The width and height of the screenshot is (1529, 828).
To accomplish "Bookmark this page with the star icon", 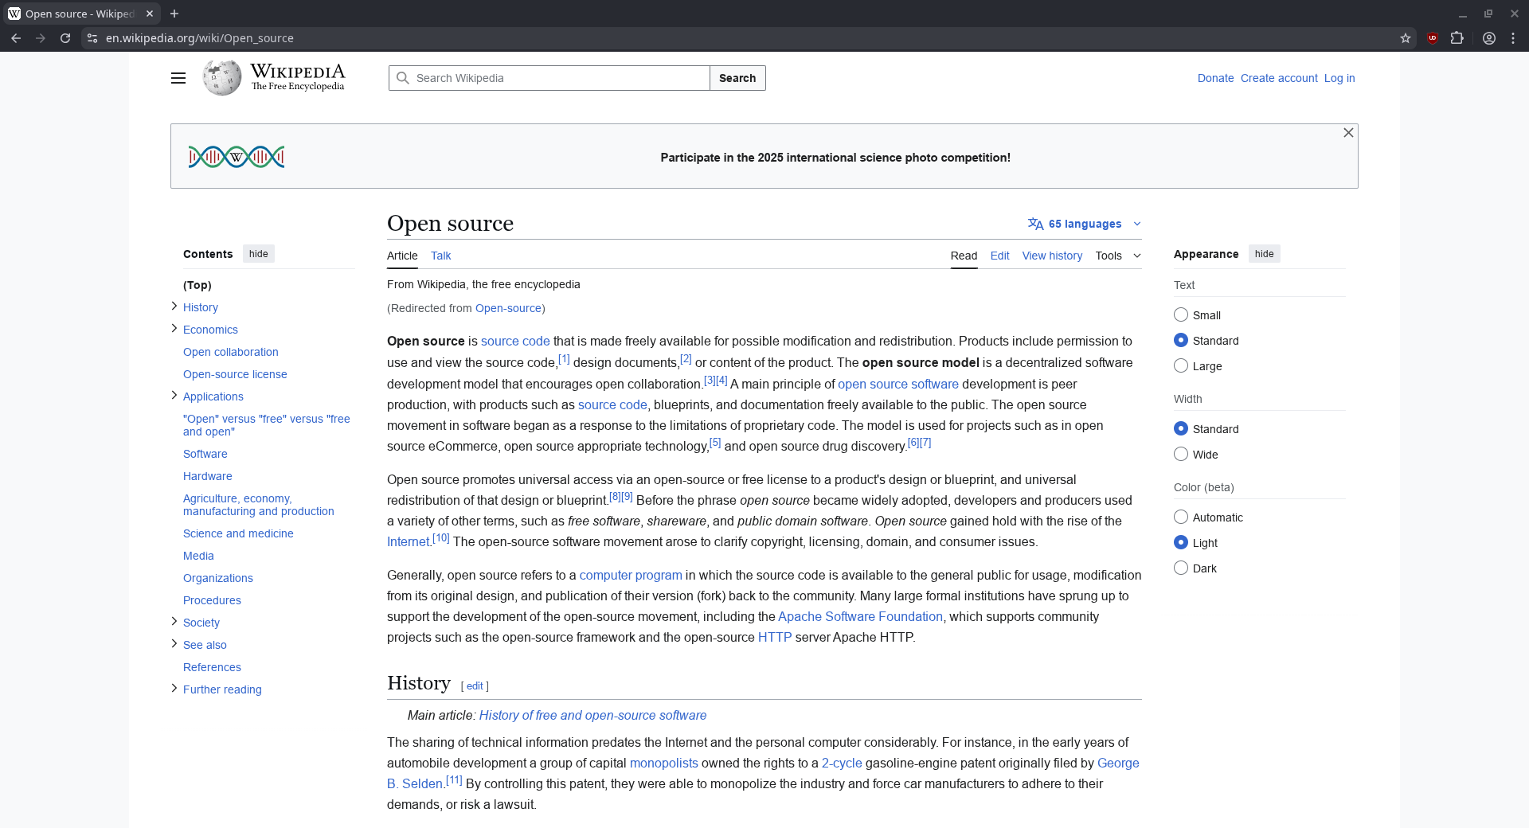I will pos(1406,38).
